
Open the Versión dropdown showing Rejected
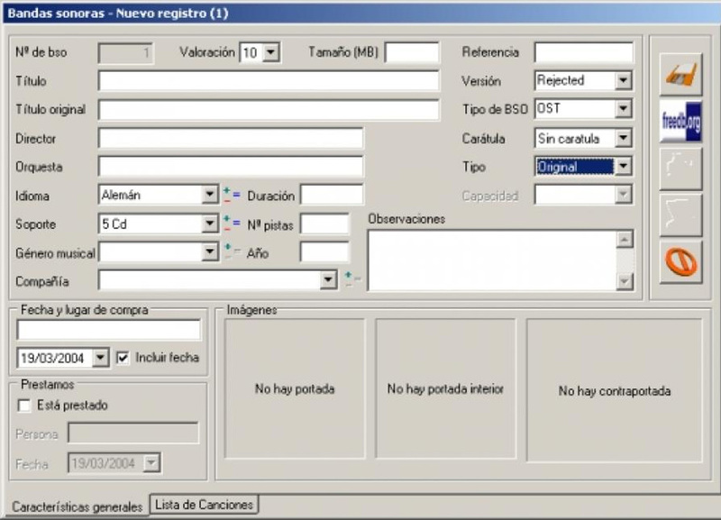coord(623,80)
